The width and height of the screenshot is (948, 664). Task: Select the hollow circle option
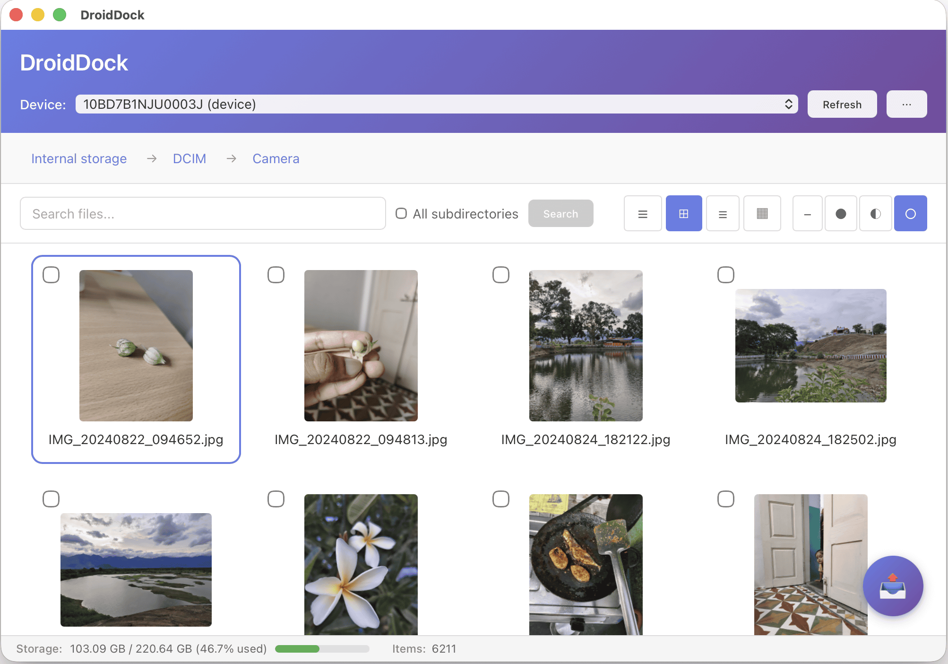910,214
